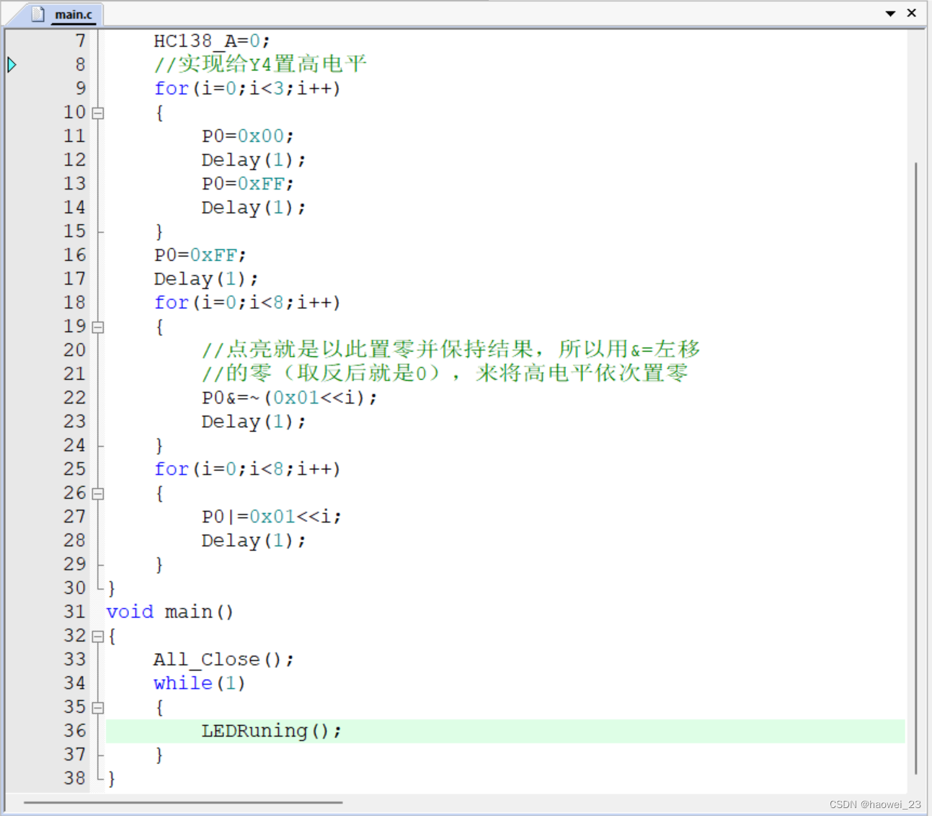Collapse the for block at line 26
932x816 pixels.
(98, 494)
